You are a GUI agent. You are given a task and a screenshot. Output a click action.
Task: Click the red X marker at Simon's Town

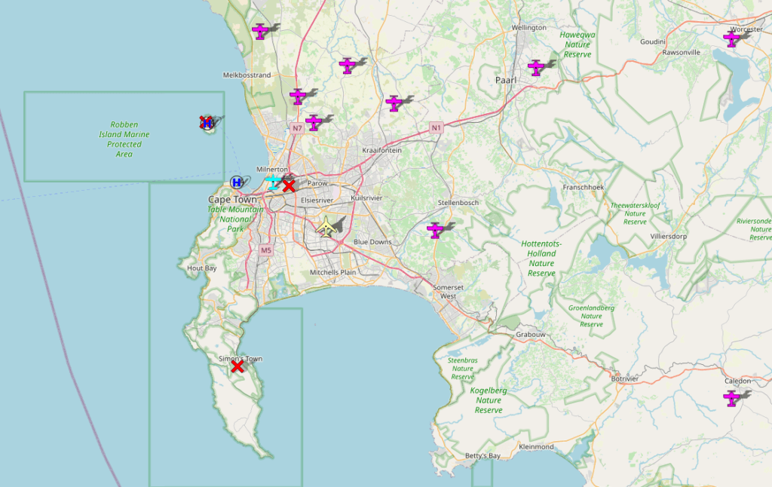237,366
